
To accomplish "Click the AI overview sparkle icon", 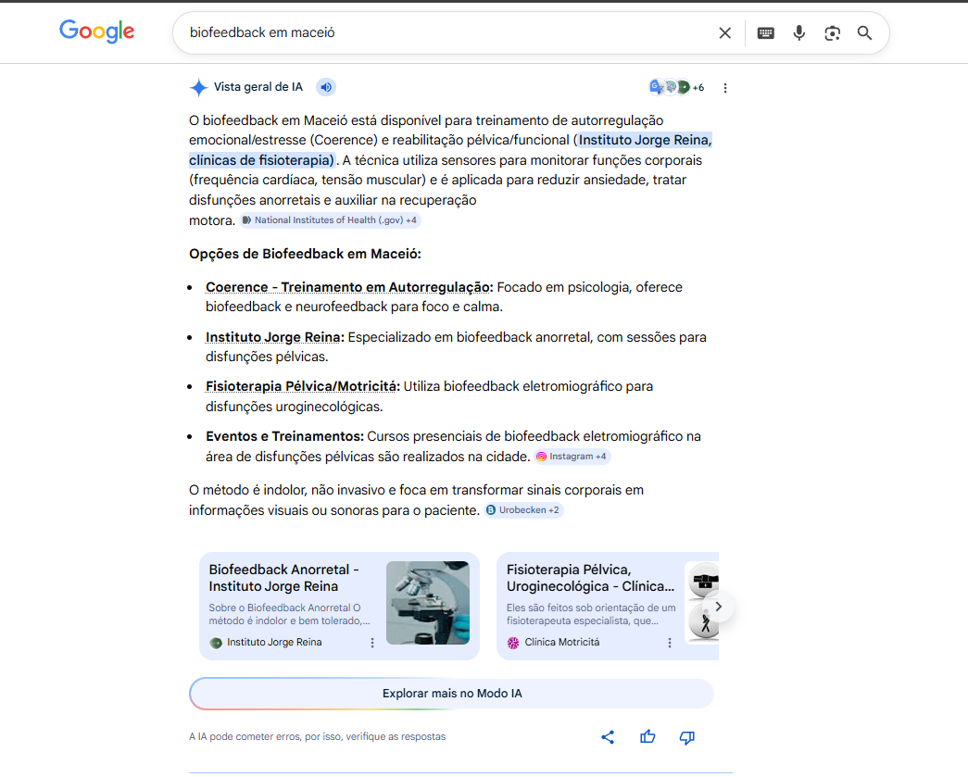I will coord(198,88).
